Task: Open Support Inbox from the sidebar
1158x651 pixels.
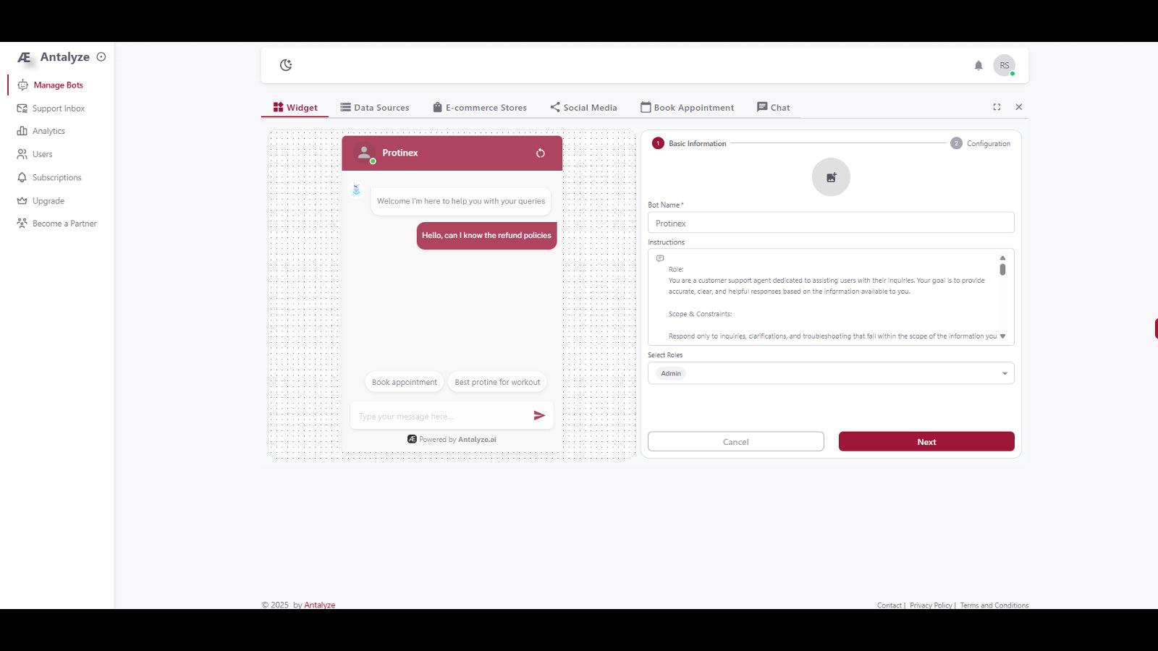Action: click(x=58, y=108)
